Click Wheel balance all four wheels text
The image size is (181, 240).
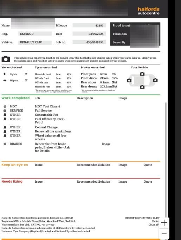click(51, 137)
